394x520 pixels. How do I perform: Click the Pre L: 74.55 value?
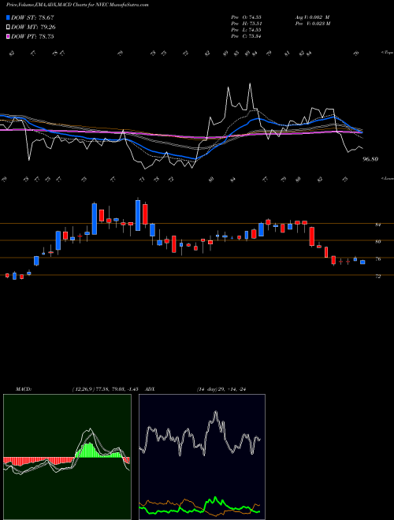246,30
